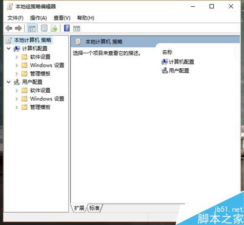Viewport: 244px width, 225px height.
Task: Select 计算机配置 icon in the right pane list
Action: coord(164,62)
